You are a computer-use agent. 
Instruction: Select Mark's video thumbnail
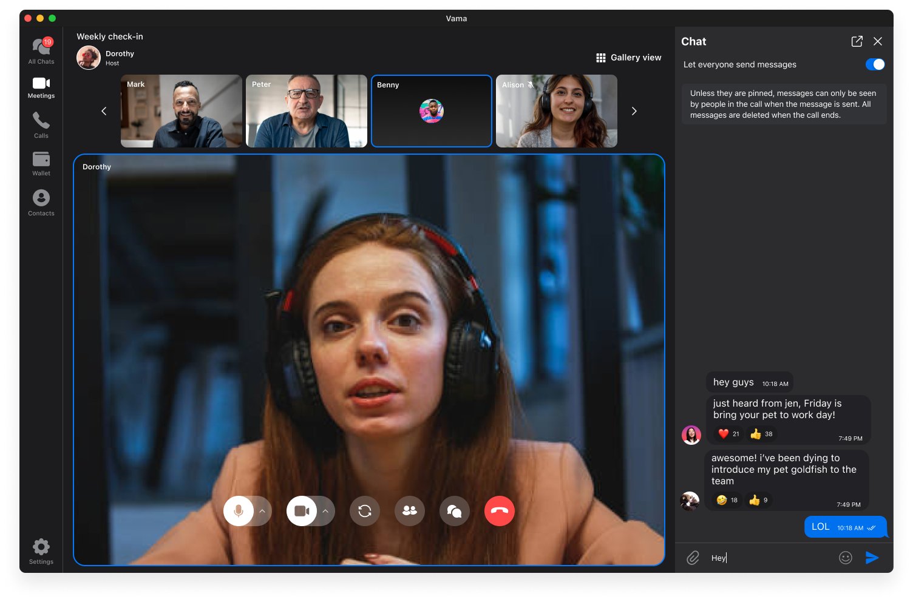[x=182, y=111]
